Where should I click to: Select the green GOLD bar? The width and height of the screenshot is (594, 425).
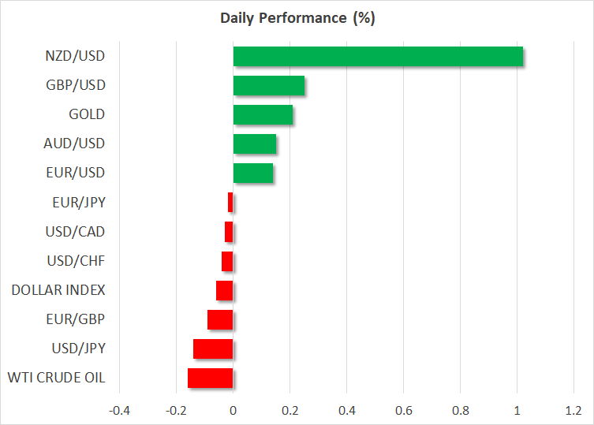pos(263,115)
